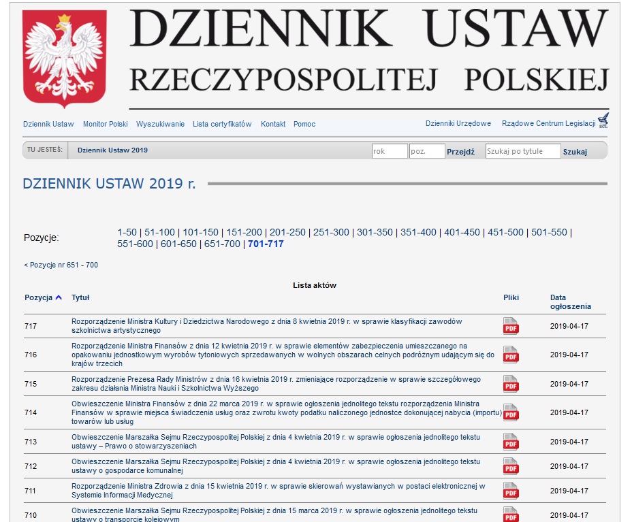Go to positions 501-550
The width and height of the screenshot is (632, 522).
(549, 232)
